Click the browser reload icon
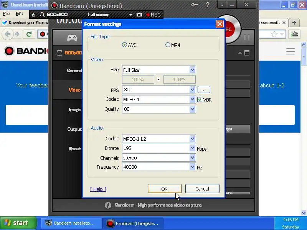Viewport: 307px width, 230px height. pos(29,34)
